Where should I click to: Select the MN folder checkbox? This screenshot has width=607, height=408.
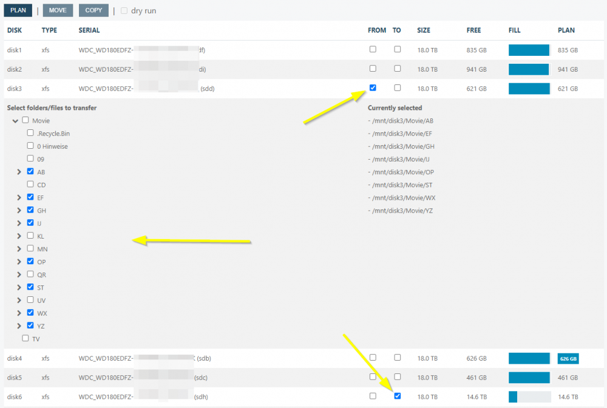click(30, 248)
